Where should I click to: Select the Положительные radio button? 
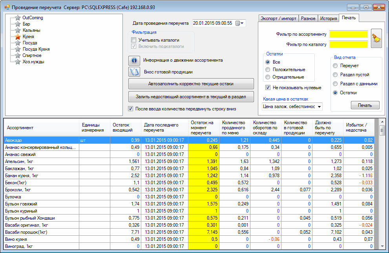(x=268, y=70)
